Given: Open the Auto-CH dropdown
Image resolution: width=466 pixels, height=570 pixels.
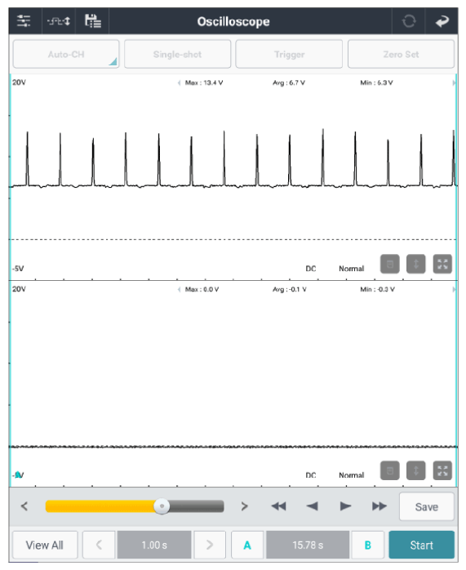Looking at the screenshot, I should 66,54.
